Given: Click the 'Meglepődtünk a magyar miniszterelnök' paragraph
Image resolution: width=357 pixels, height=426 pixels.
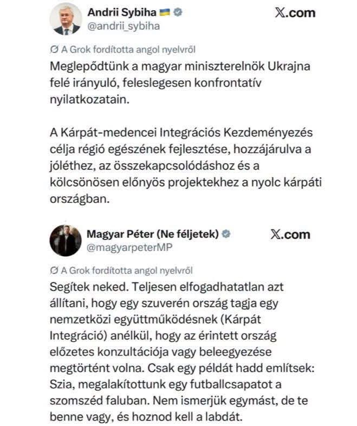Looking at the screenshot, I should 180,83.
